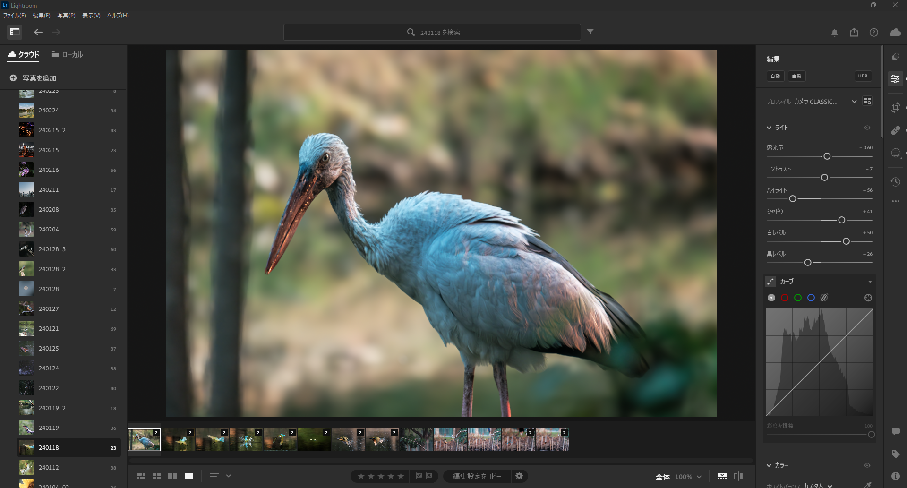
Task: Flag photo as picked
Action: pyautogui.click(x=419, y=476)
